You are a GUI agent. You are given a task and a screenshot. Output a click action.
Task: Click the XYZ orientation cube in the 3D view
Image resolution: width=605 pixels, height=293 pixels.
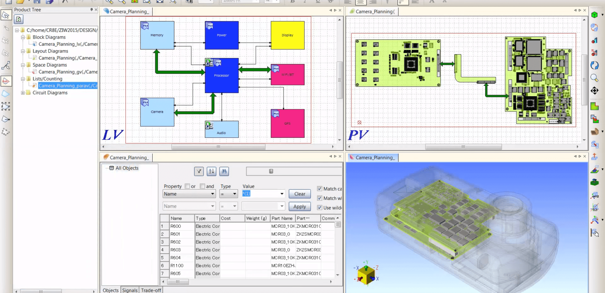pos(366,276)
